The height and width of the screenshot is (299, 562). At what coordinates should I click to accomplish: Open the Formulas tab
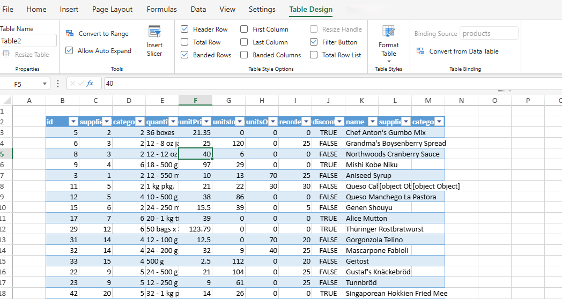click(x=161, y=9)
